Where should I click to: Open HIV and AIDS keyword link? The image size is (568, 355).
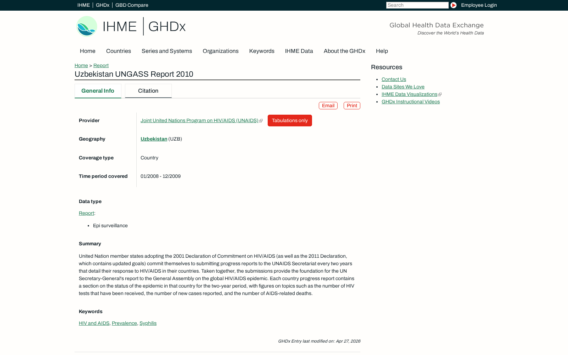(x=94, y=323)
